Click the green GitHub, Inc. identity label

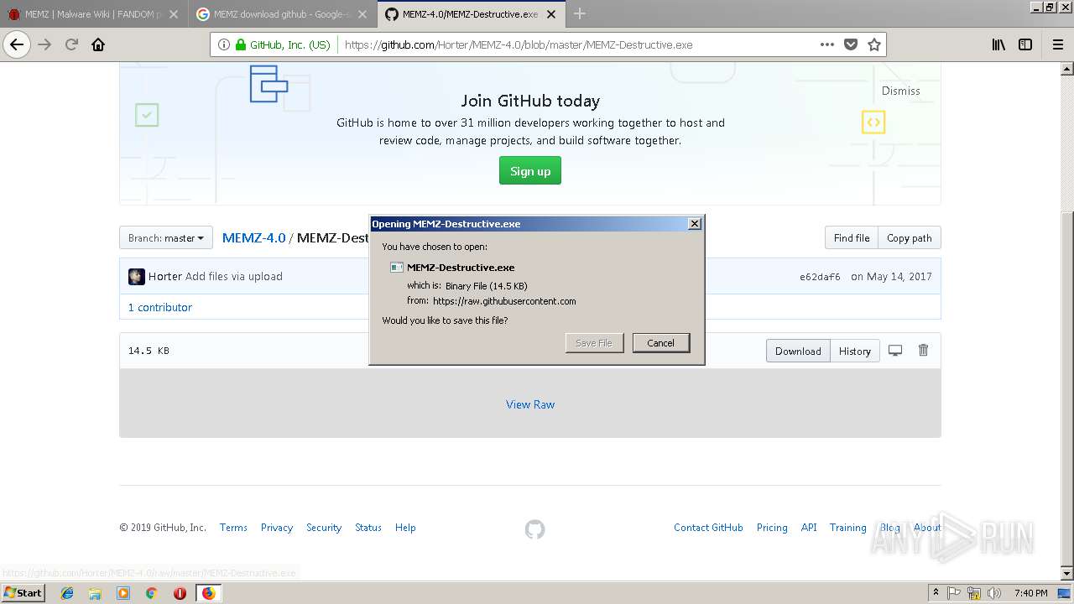[x=284, y=44]
